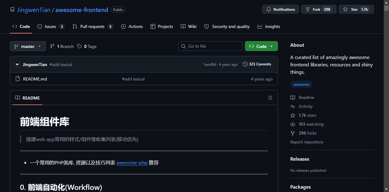This screenshot has height=192, width=389.
Task: View the 103 watching link
Action: tap(307, 124)
